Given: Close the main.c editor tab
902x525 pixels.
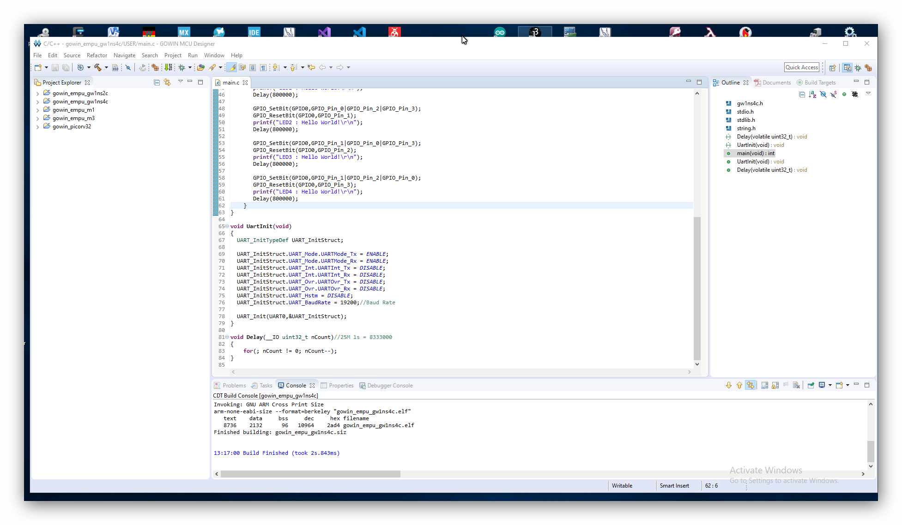Looking at the screenshot, I should tap(245, 83).
